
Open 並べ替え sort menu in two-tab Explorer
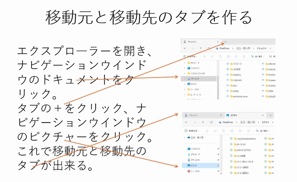pos(263,131)
